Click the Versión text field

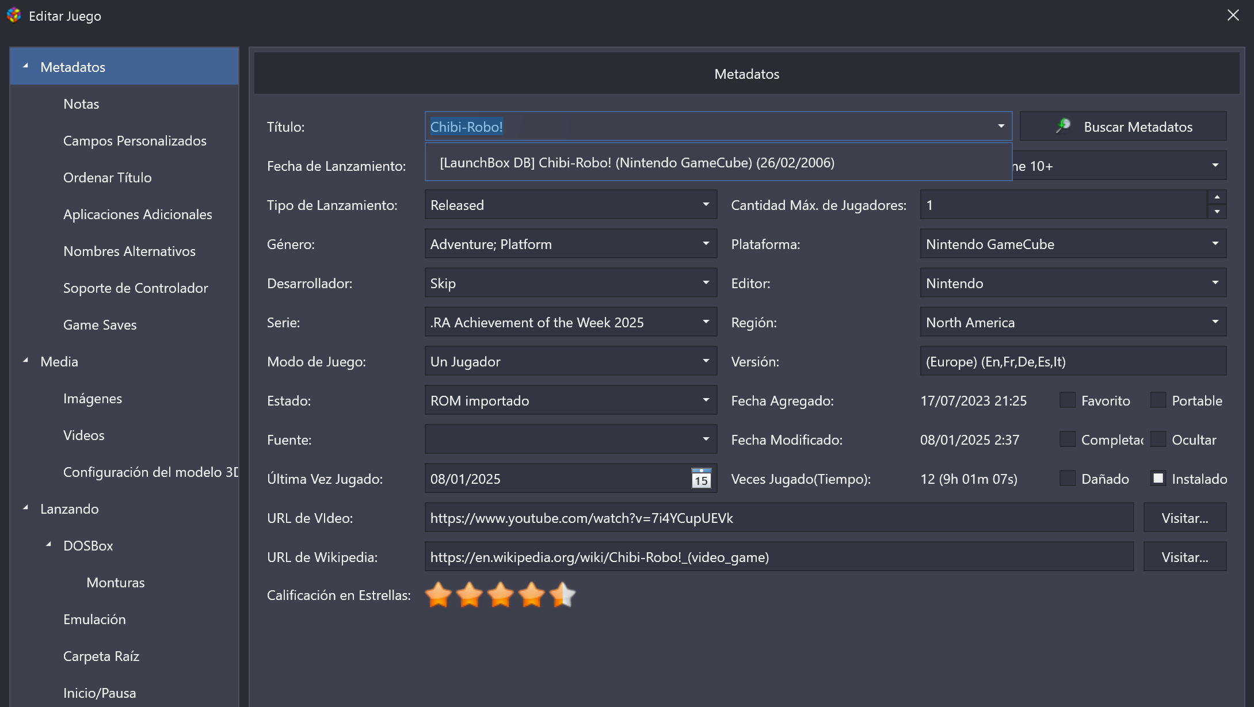click(x=1073, y=361)
